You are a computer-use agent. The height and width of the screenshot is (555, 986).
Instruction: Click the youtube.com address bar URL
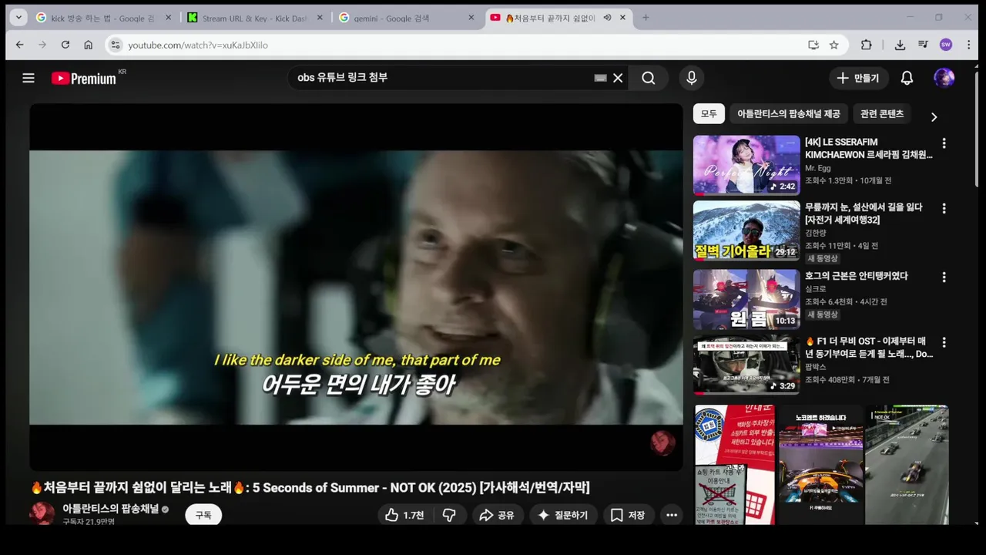198,45
